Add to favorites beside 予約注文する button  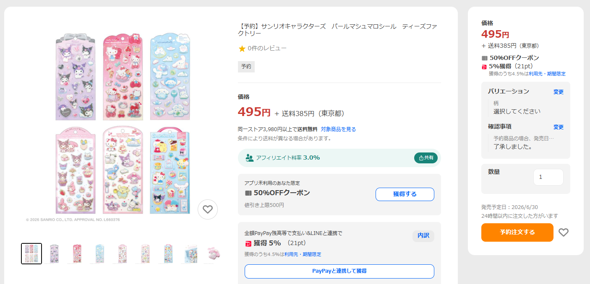tap(563, 232)
